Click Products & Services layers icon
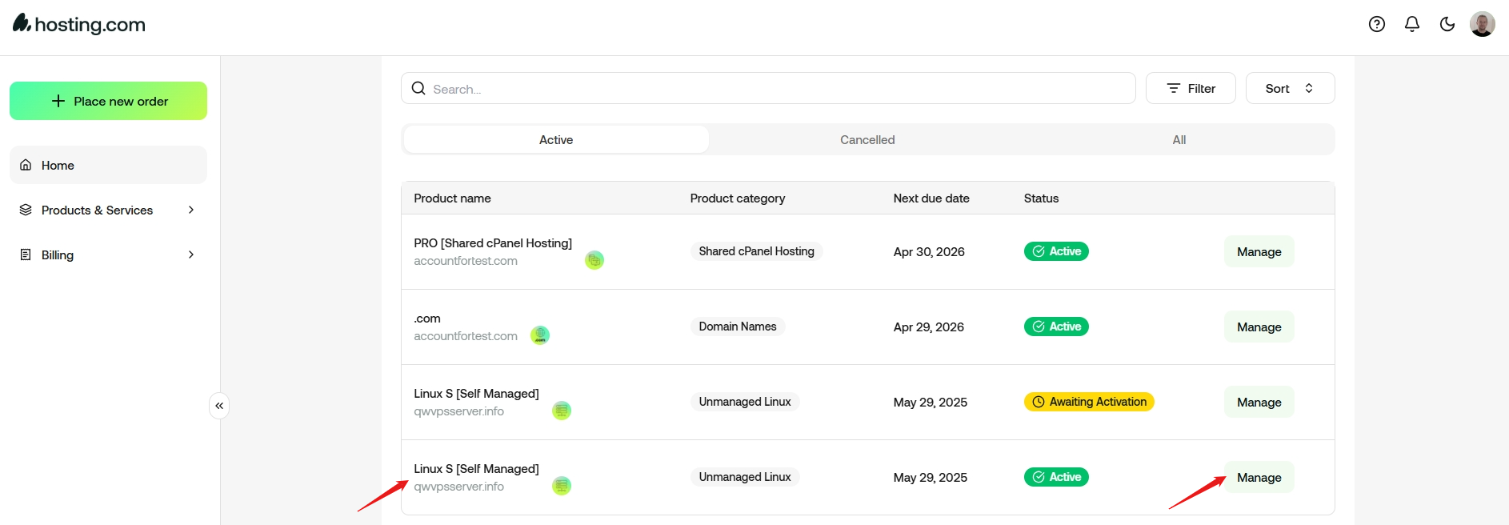This screenshot has height=525, width=1509. (26, 210)
